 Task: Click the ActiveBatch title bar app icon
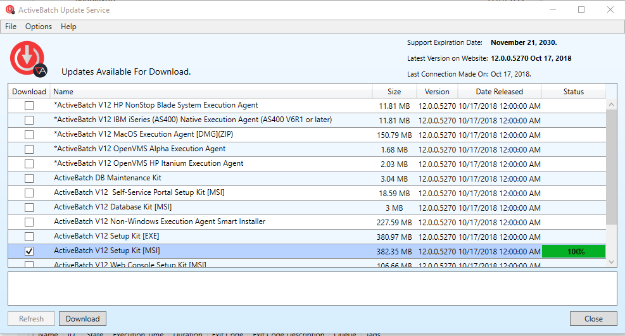(10, 9)
